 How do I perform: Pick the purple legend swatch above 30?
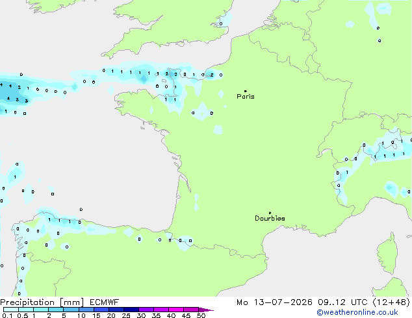(x=146, y=310)
